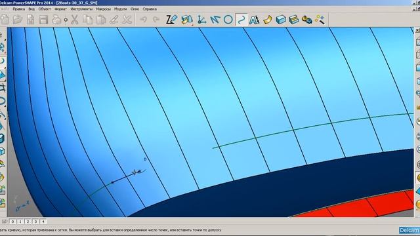The image size is (420, 236).
Task: Open the Макросы menu
Action: pyautogui.click(x=103, y=9)
